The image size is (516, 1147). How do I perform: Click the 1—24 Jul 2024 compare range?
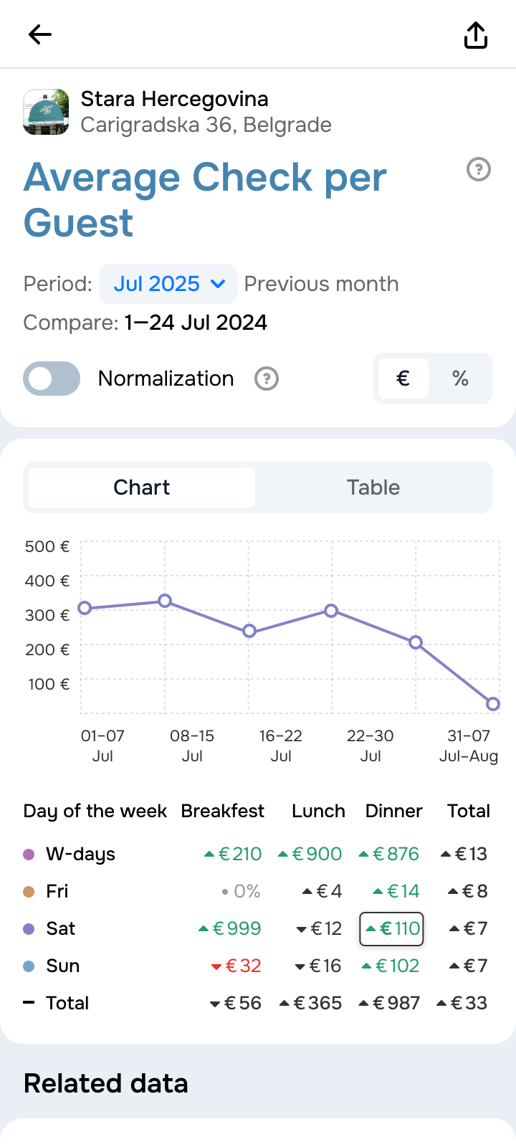(x=196, y=323)
